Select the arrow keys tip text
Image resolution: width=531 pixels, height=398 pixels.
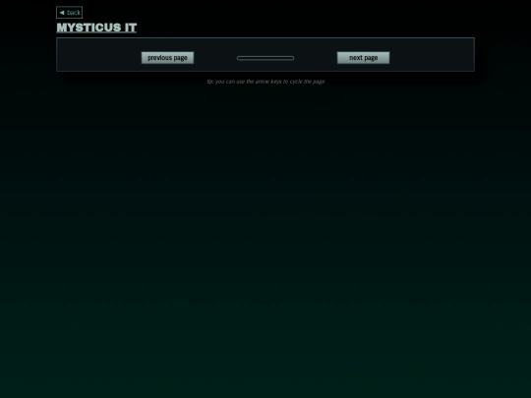coord(265,82)
